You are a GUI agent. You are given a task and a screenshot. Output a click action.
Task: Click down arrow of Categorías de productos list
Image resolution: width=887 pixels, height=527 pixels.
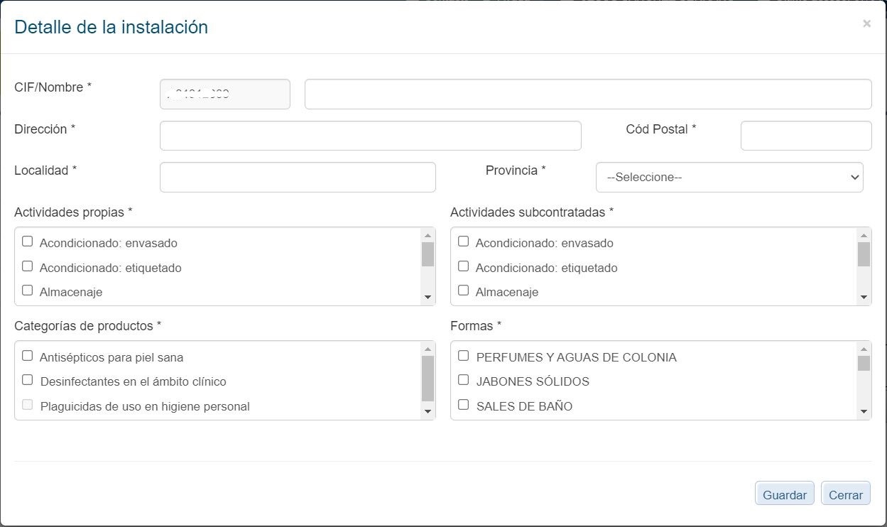click(x=428, y=411)
